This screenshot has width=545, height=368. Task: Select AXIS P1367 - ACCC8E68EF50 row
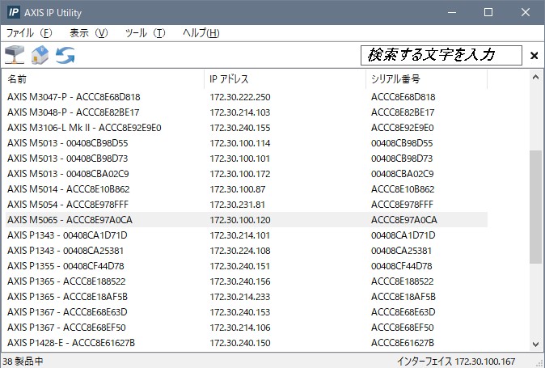(247, 328)
